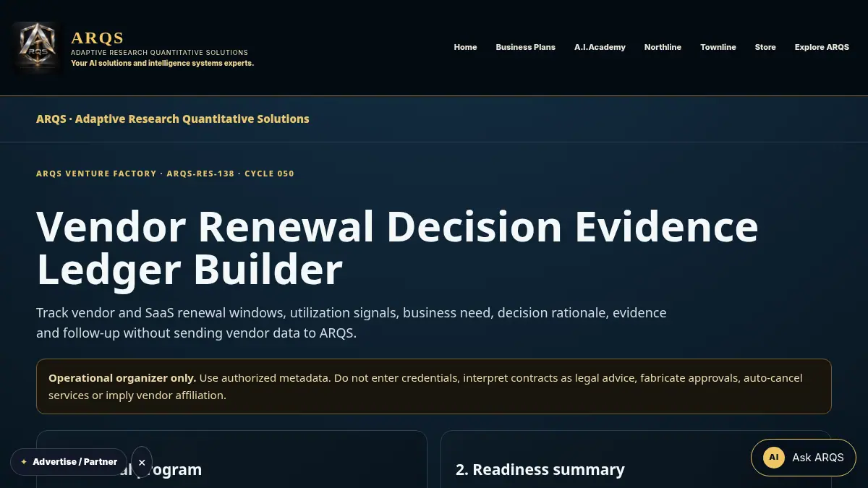
Task: Visit the Store page
Action: coord(765,47)
